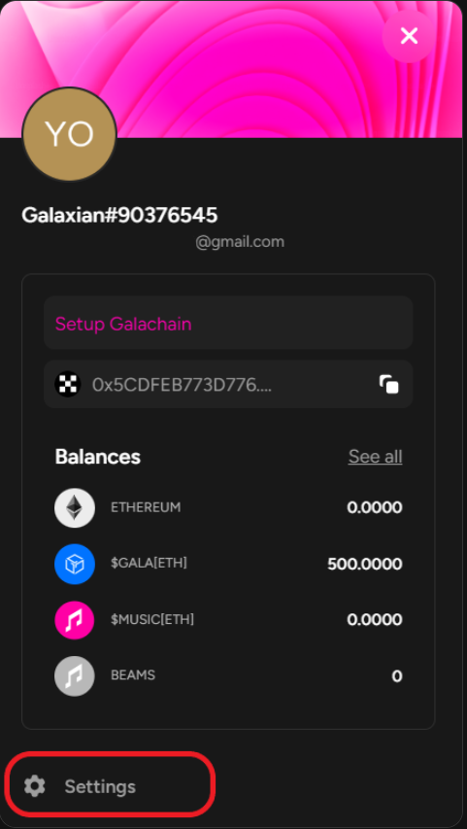This screenshot has width=467, height=829.
Task: Click the Galaxian#90376545 username
Action: 119,215
